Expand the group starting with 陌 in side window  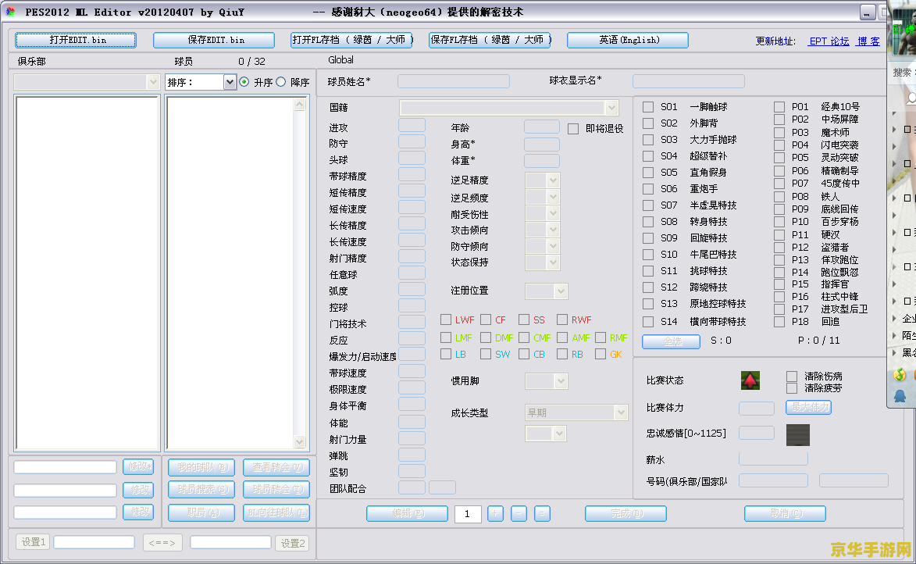tap(894, 335)
